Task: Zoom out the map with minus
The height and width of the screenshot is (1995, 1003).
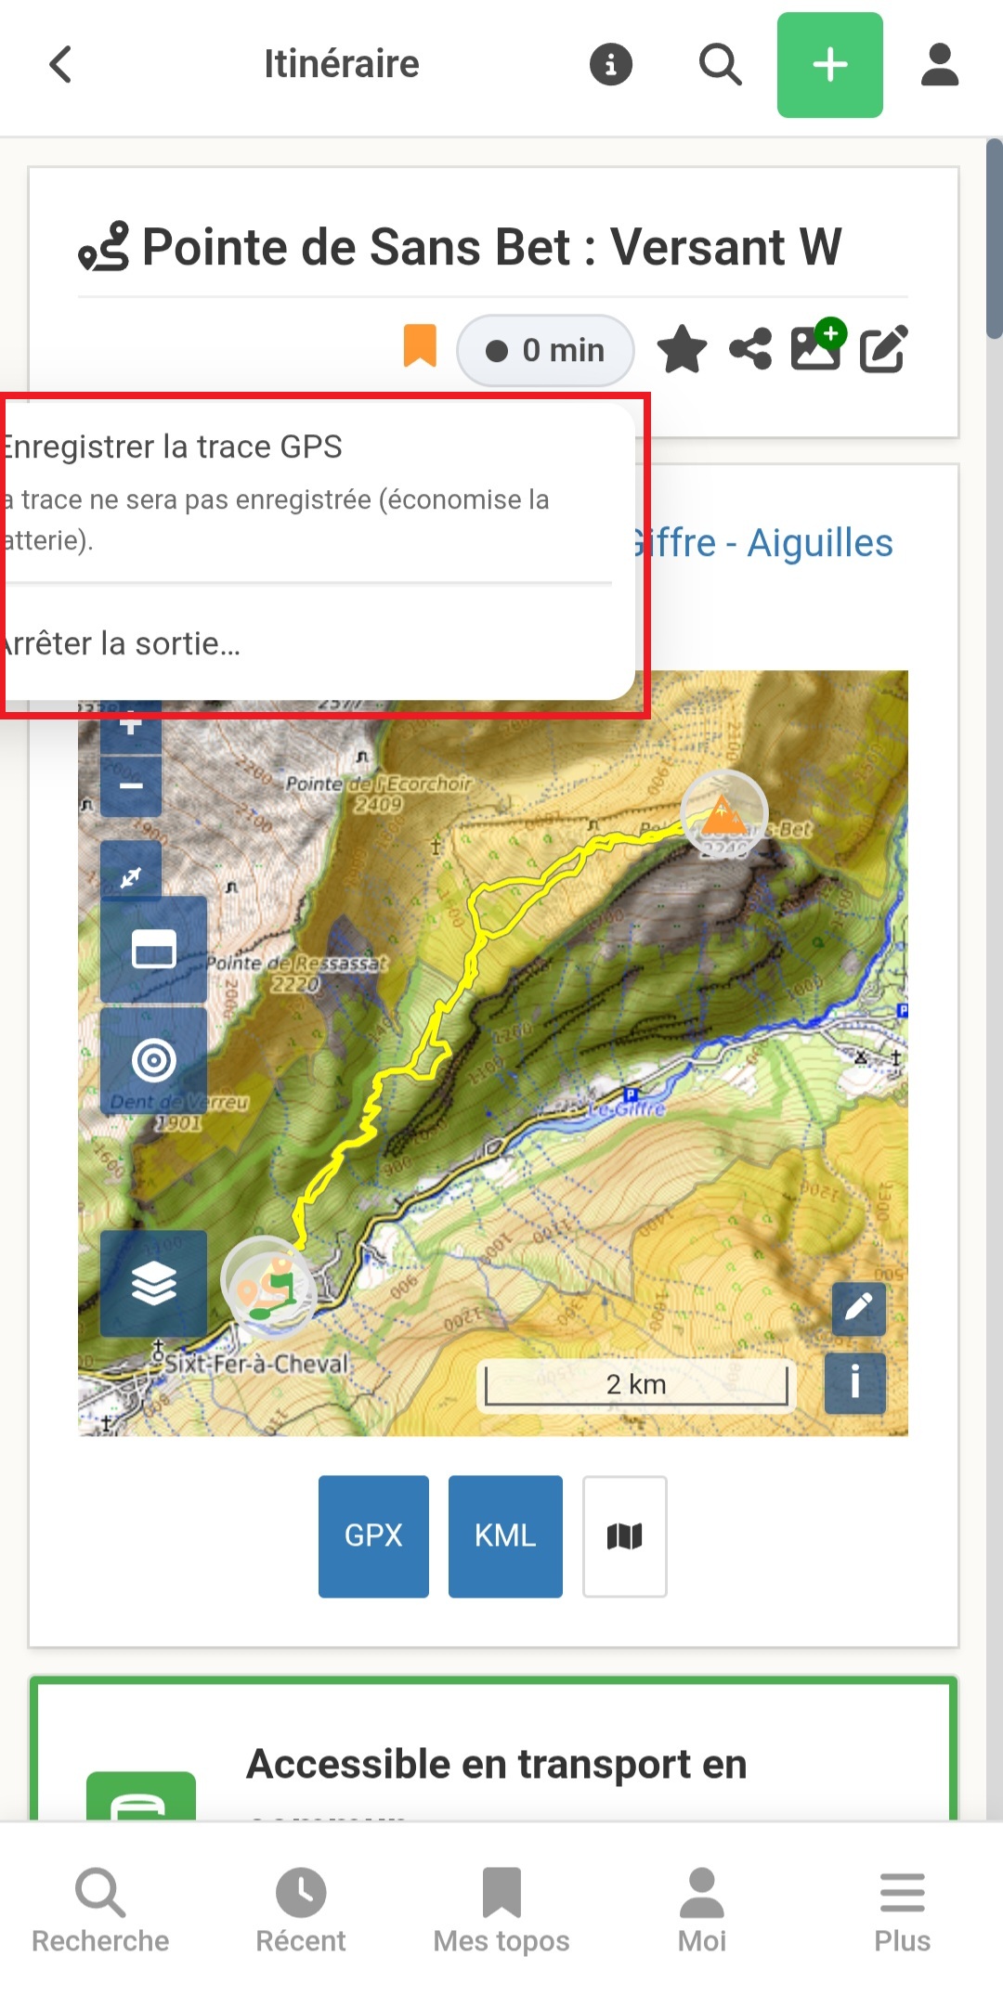Action: click(131, 786)
